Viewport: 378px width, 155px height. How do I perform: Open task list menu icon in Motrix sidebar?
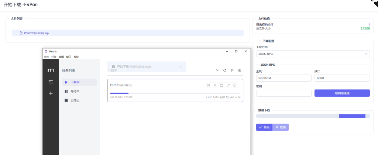51,82
